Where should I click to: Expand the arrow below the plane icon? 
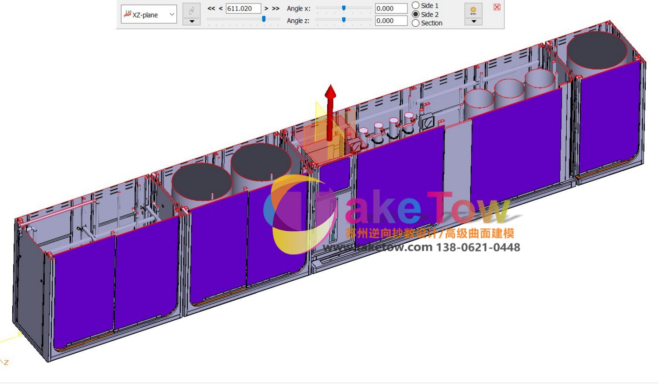[191, 21]
